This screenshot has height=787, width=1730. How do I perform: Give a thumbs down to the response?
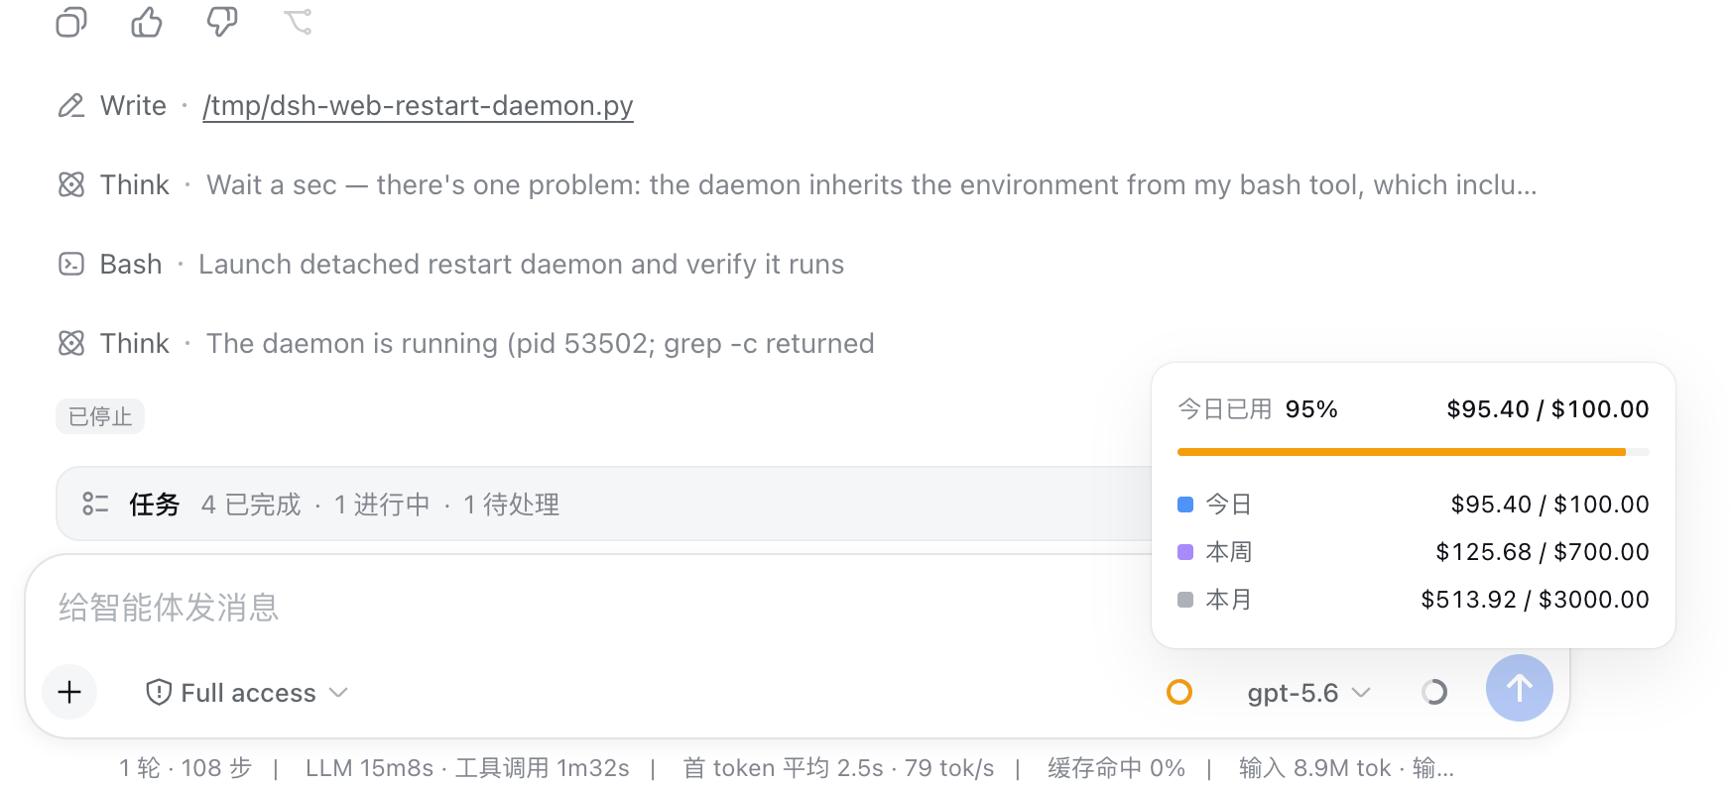(222, 22)
